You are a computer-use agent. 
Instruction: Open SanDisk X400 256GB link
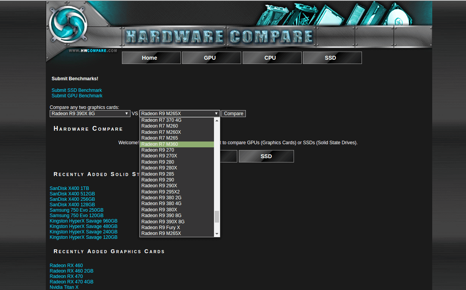pos(72,199)
